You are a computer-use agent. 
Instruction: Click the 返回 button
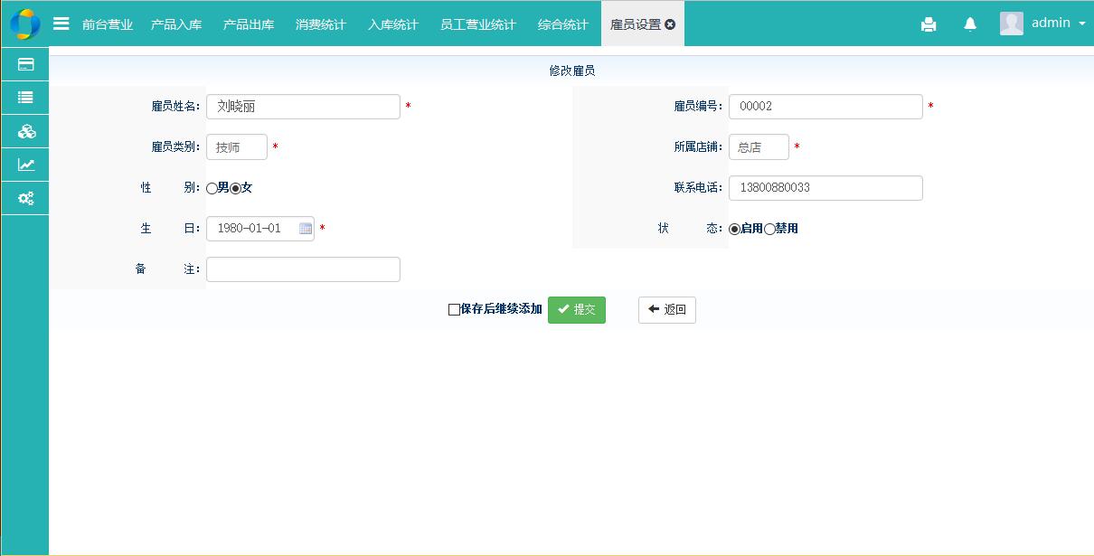click(x=667, y=310)
